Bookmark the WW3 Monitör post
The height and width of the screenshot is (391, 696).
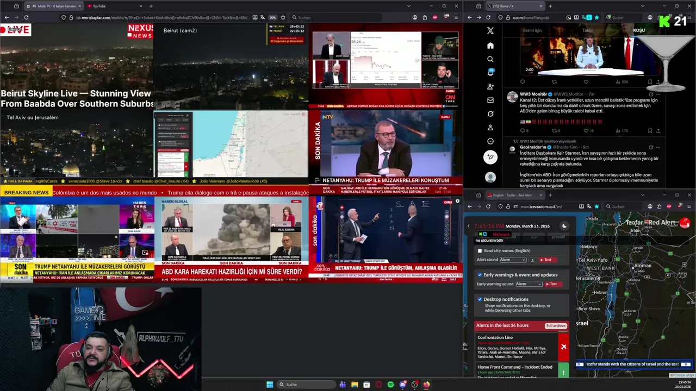click(x=650, y=130)
